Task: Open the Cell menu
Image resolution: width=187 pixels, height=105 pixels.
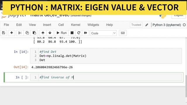Action: 61,25
